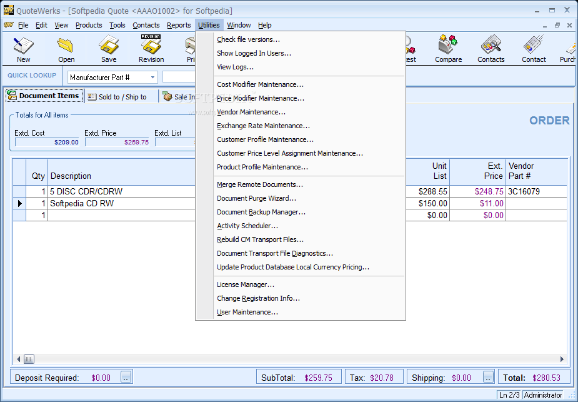Click the row selector arrow for Softpedia CD RW

(19, 203)
